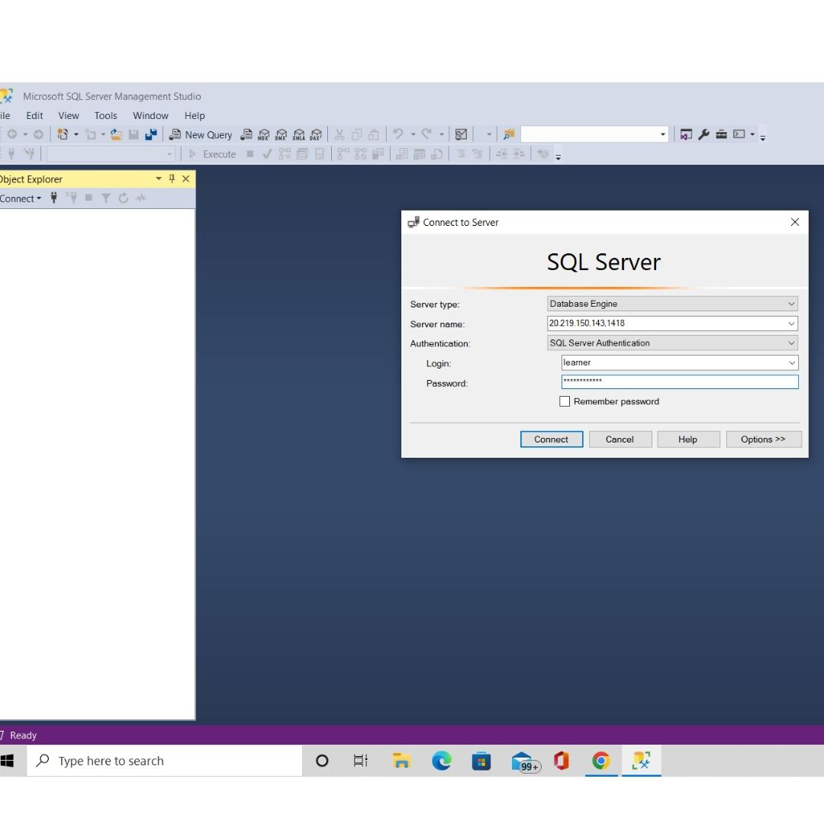Click the Refresh icon in Object Explorer
824x824 pixels.
coord(124,198)
